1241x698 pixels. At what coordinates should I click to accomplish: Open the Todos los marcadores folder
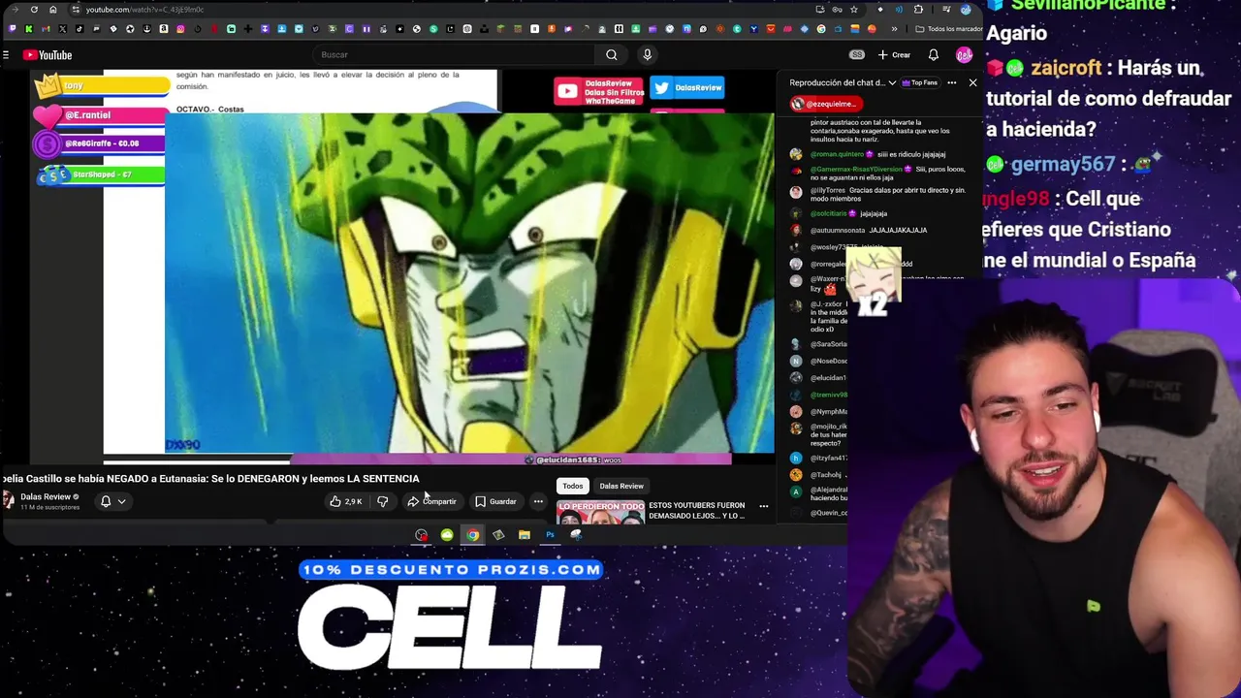949,29
